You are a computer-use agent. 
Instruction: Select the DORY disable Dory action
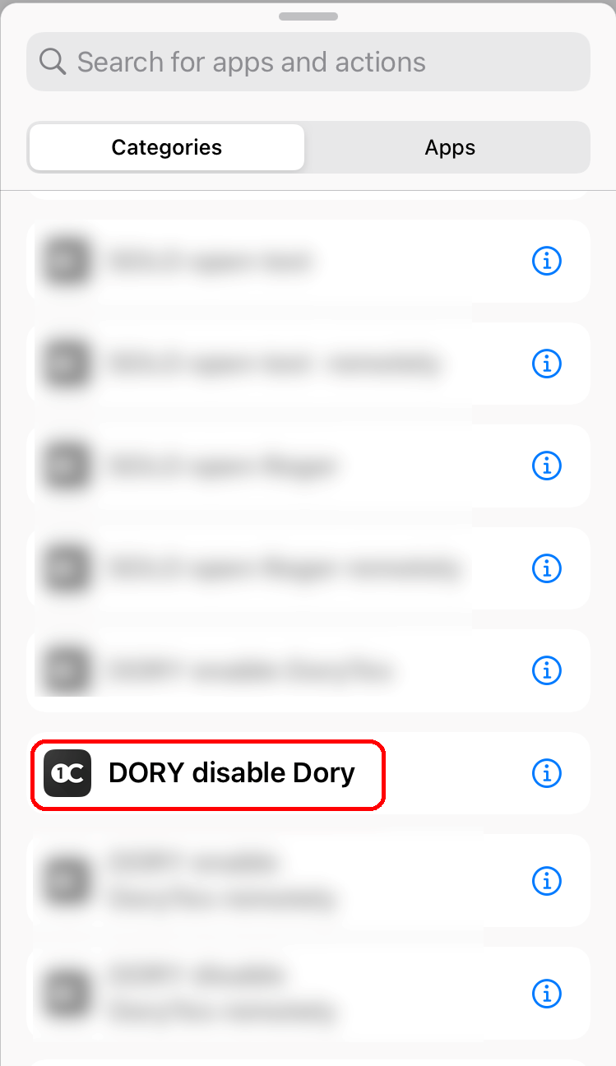pyautogui.click(x=308, y=773)
